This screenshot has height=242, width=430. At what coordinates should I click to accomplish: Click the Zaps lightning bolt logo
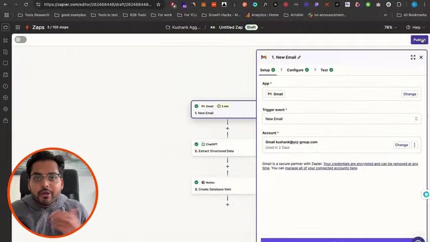pos(27,27)
